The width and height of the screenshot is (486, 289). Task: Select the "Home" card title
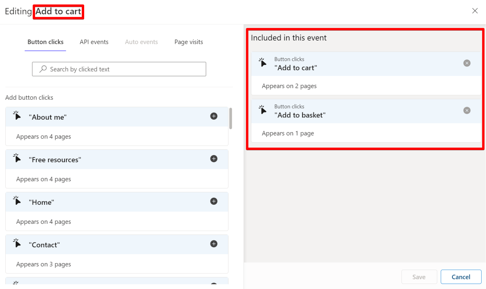[41, 202]
